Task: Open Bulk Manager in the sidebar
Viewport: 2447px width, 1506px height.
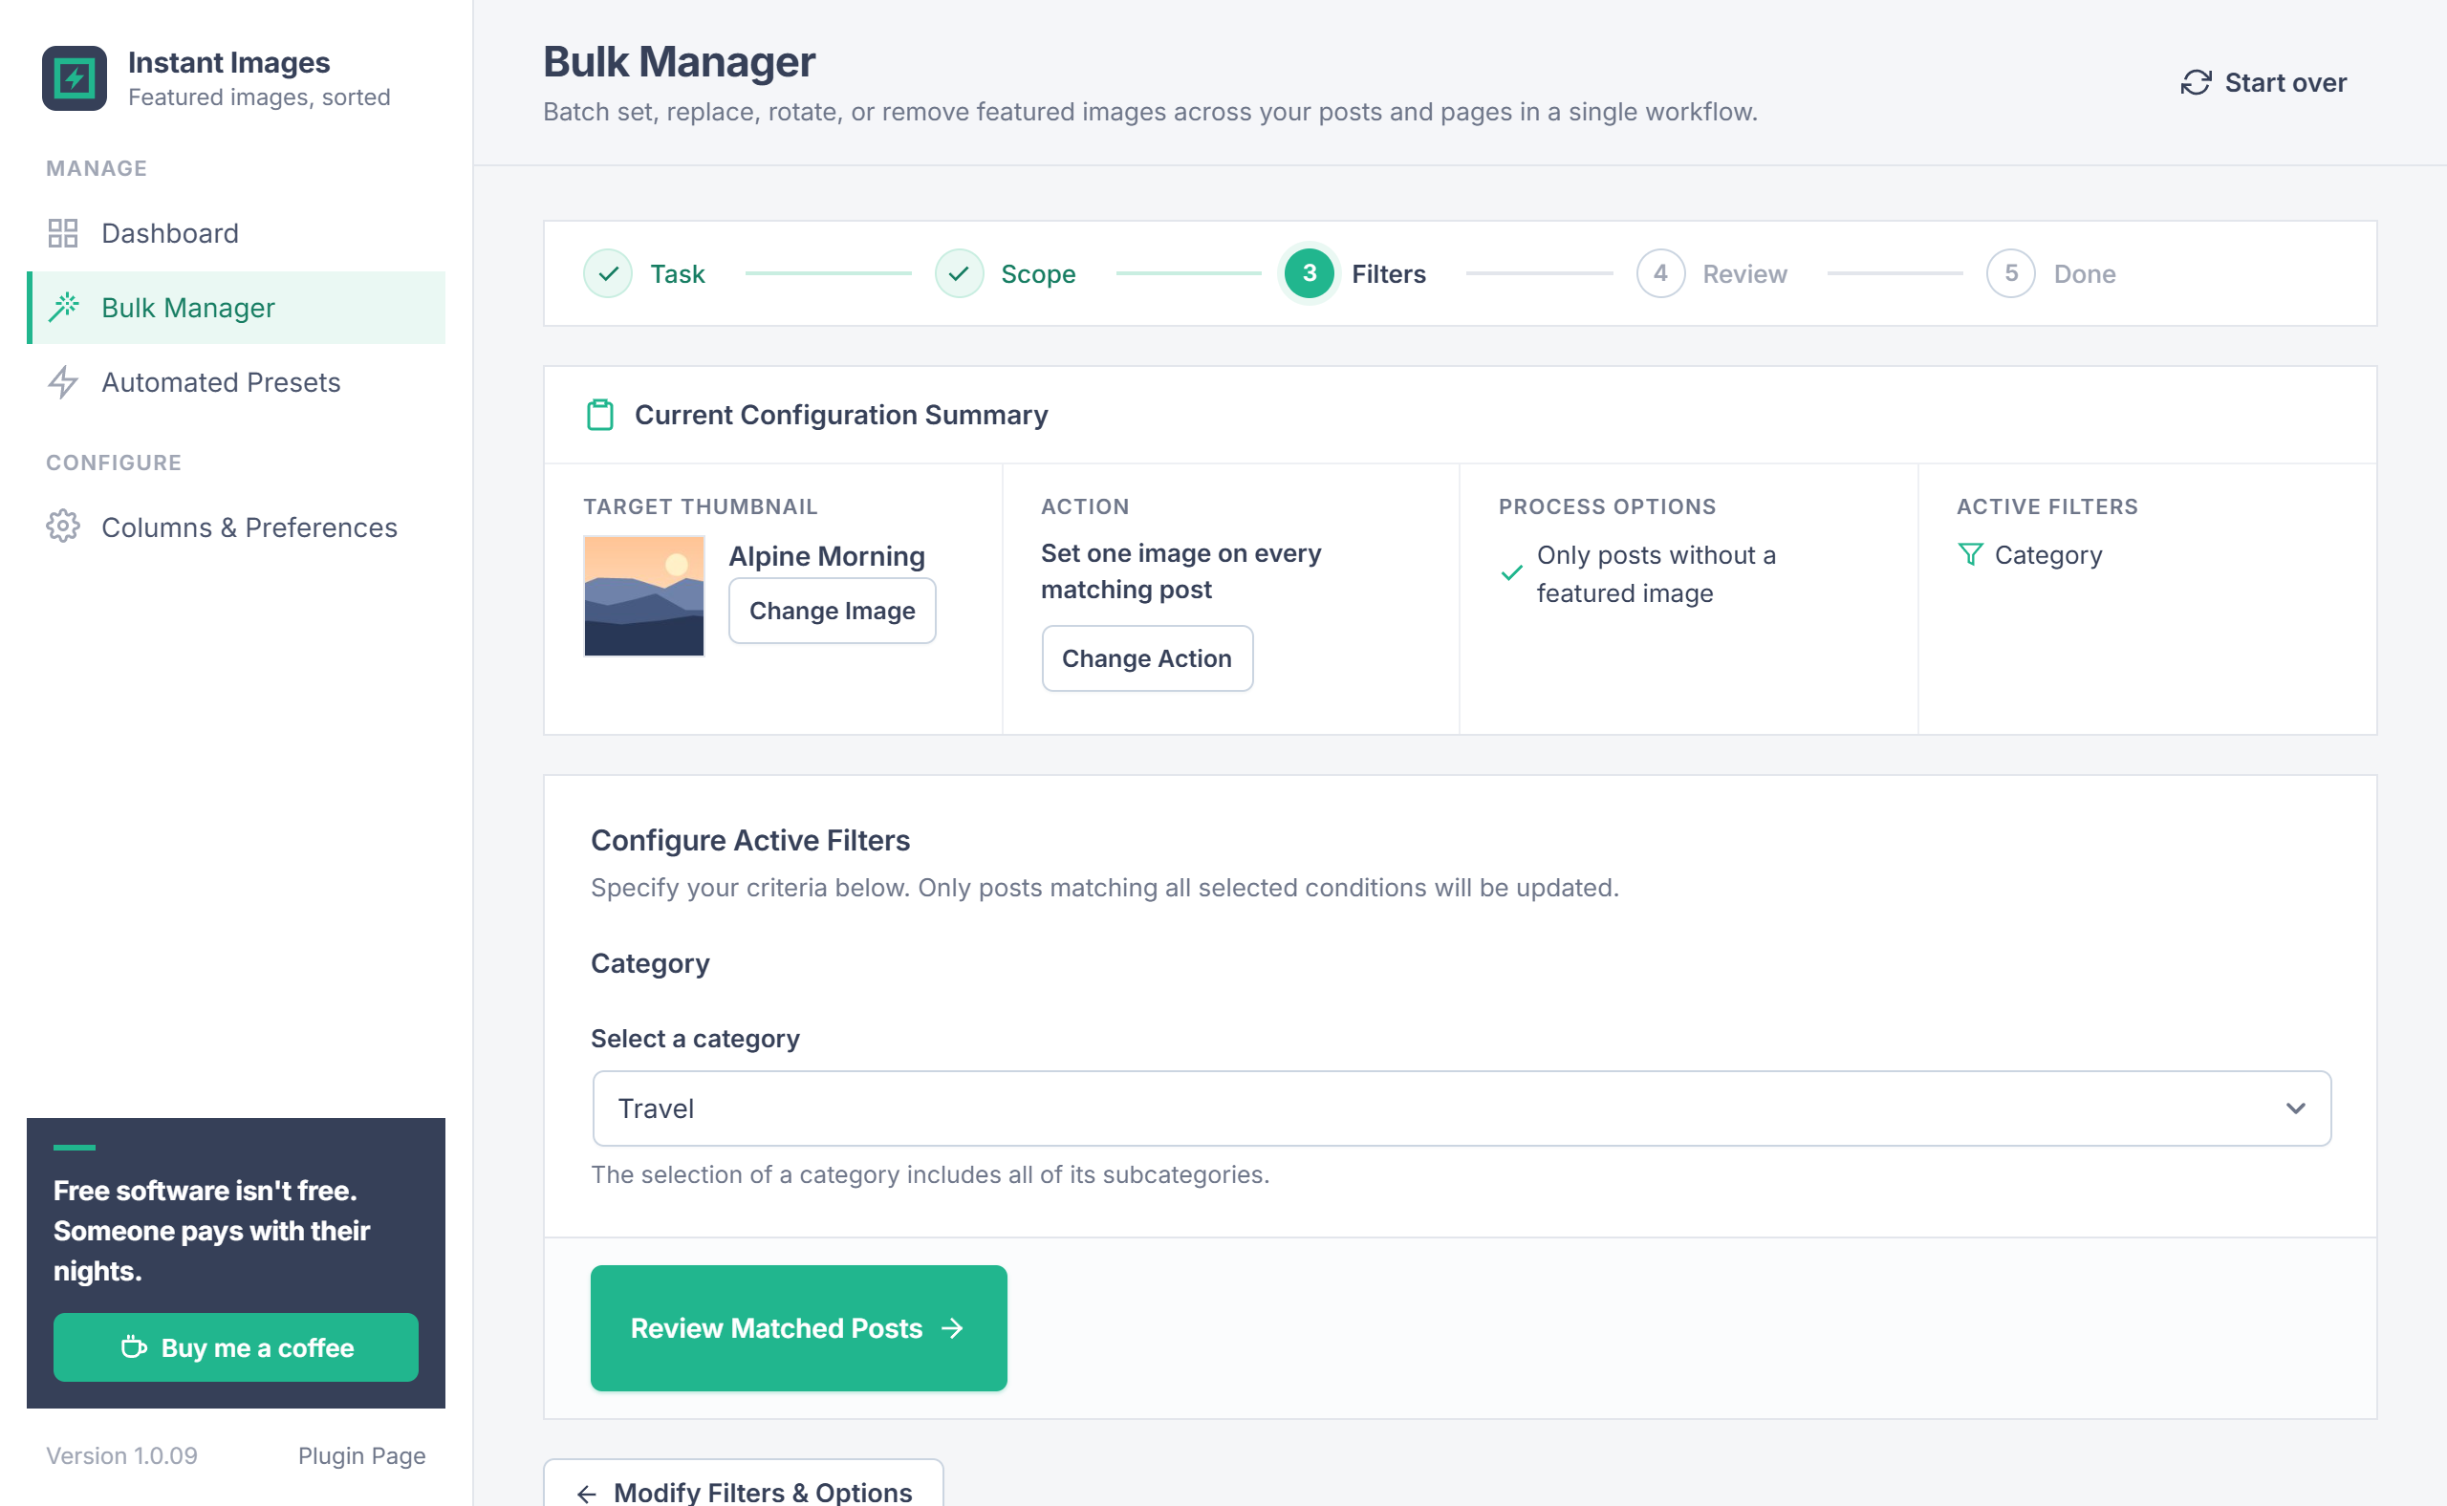Action: pyautogui.click(x=236, y=307)
